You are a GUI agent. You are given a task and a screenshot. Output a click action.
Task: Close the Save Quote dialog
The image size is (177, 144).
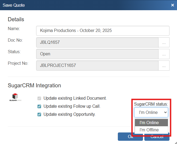click(x=173, y=5)
